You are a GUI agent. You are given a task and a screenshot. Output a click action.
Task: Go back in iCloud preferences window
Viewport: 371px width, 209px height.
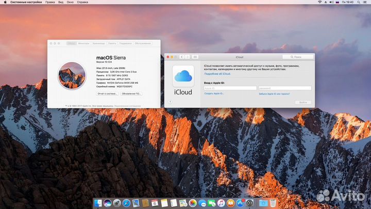(182, 57)
